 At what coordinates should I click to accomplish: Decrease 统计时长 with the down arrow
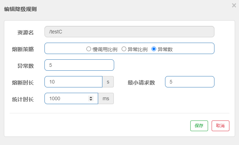click(x=91, y=100)
